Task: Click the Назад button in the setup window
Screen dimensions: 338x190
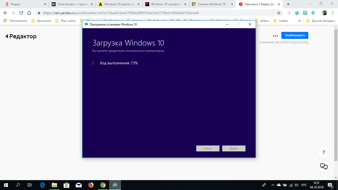Action: click(208, 148)
